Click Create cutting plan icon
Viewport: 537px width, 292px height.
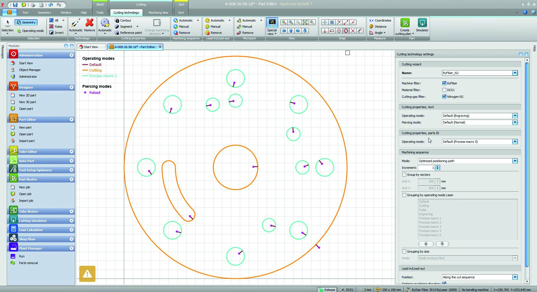click(405, 23)
